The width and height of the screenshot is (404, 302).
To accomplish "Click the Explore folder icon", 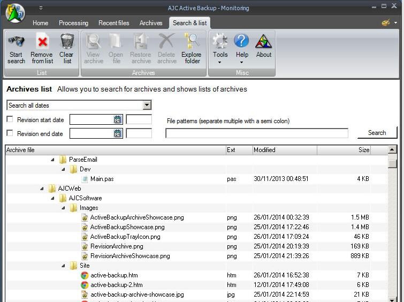I will click(191, 41).
